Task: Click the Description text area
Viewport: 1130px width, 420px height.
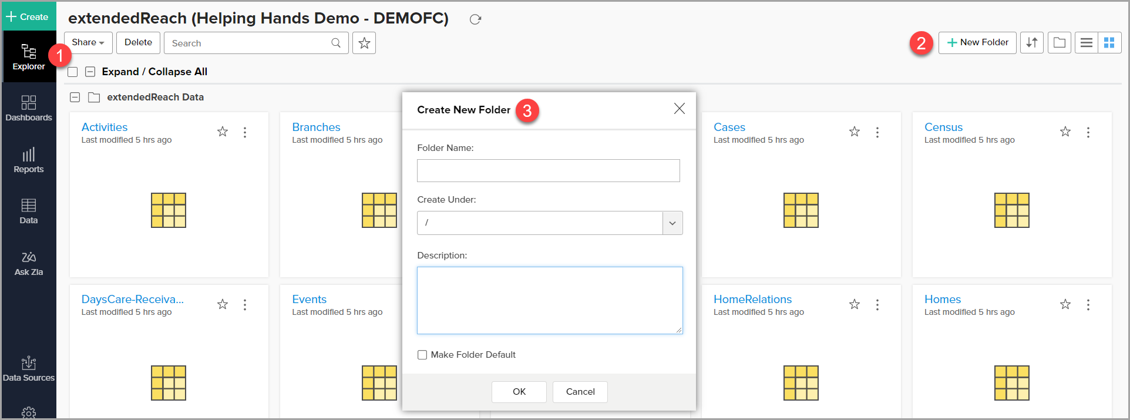Action: (550, 300)
